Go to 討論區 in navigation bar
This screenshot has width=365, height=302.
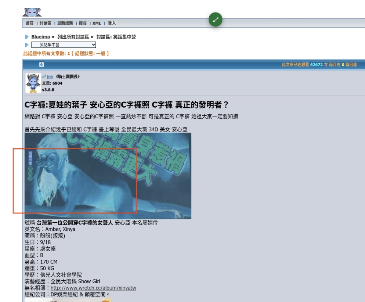tap(46, 23)
